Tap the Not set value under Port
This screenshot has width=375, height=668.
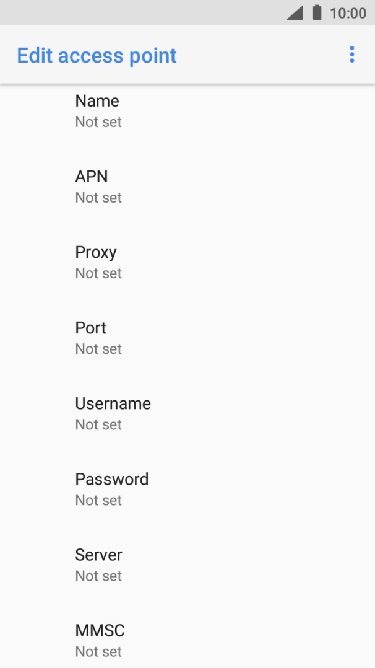click(98, 349)
